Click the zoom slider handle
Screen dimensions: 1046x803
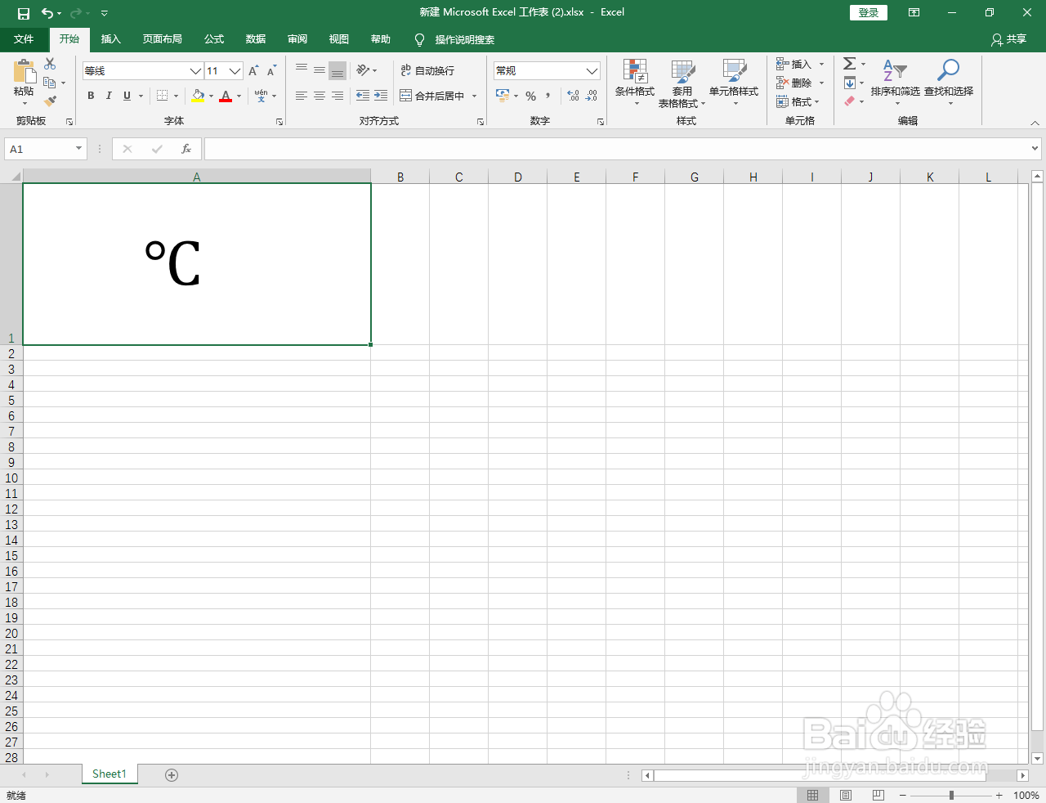(951, 796)
